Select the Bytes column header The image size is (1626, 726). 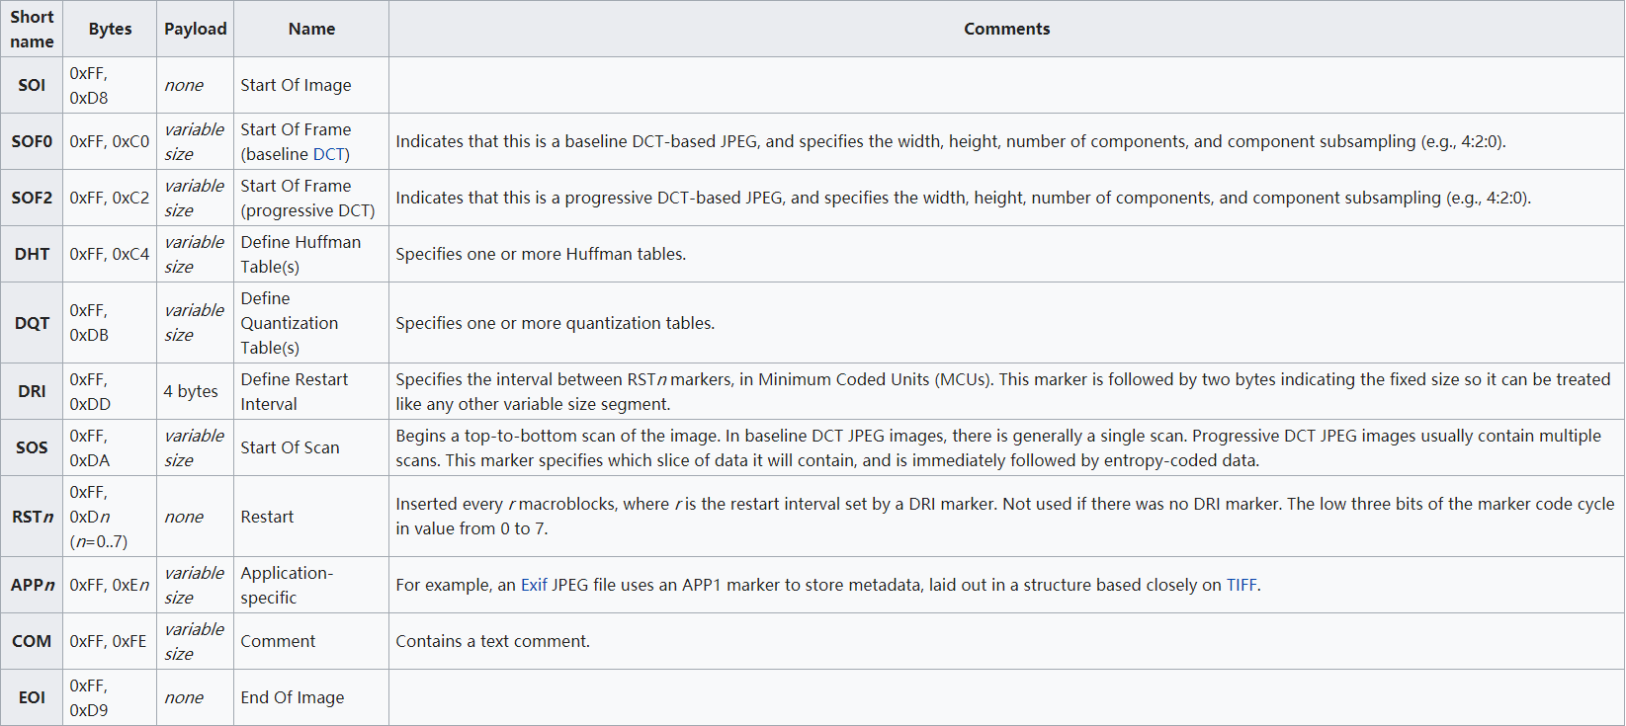[x=110, y=29]
